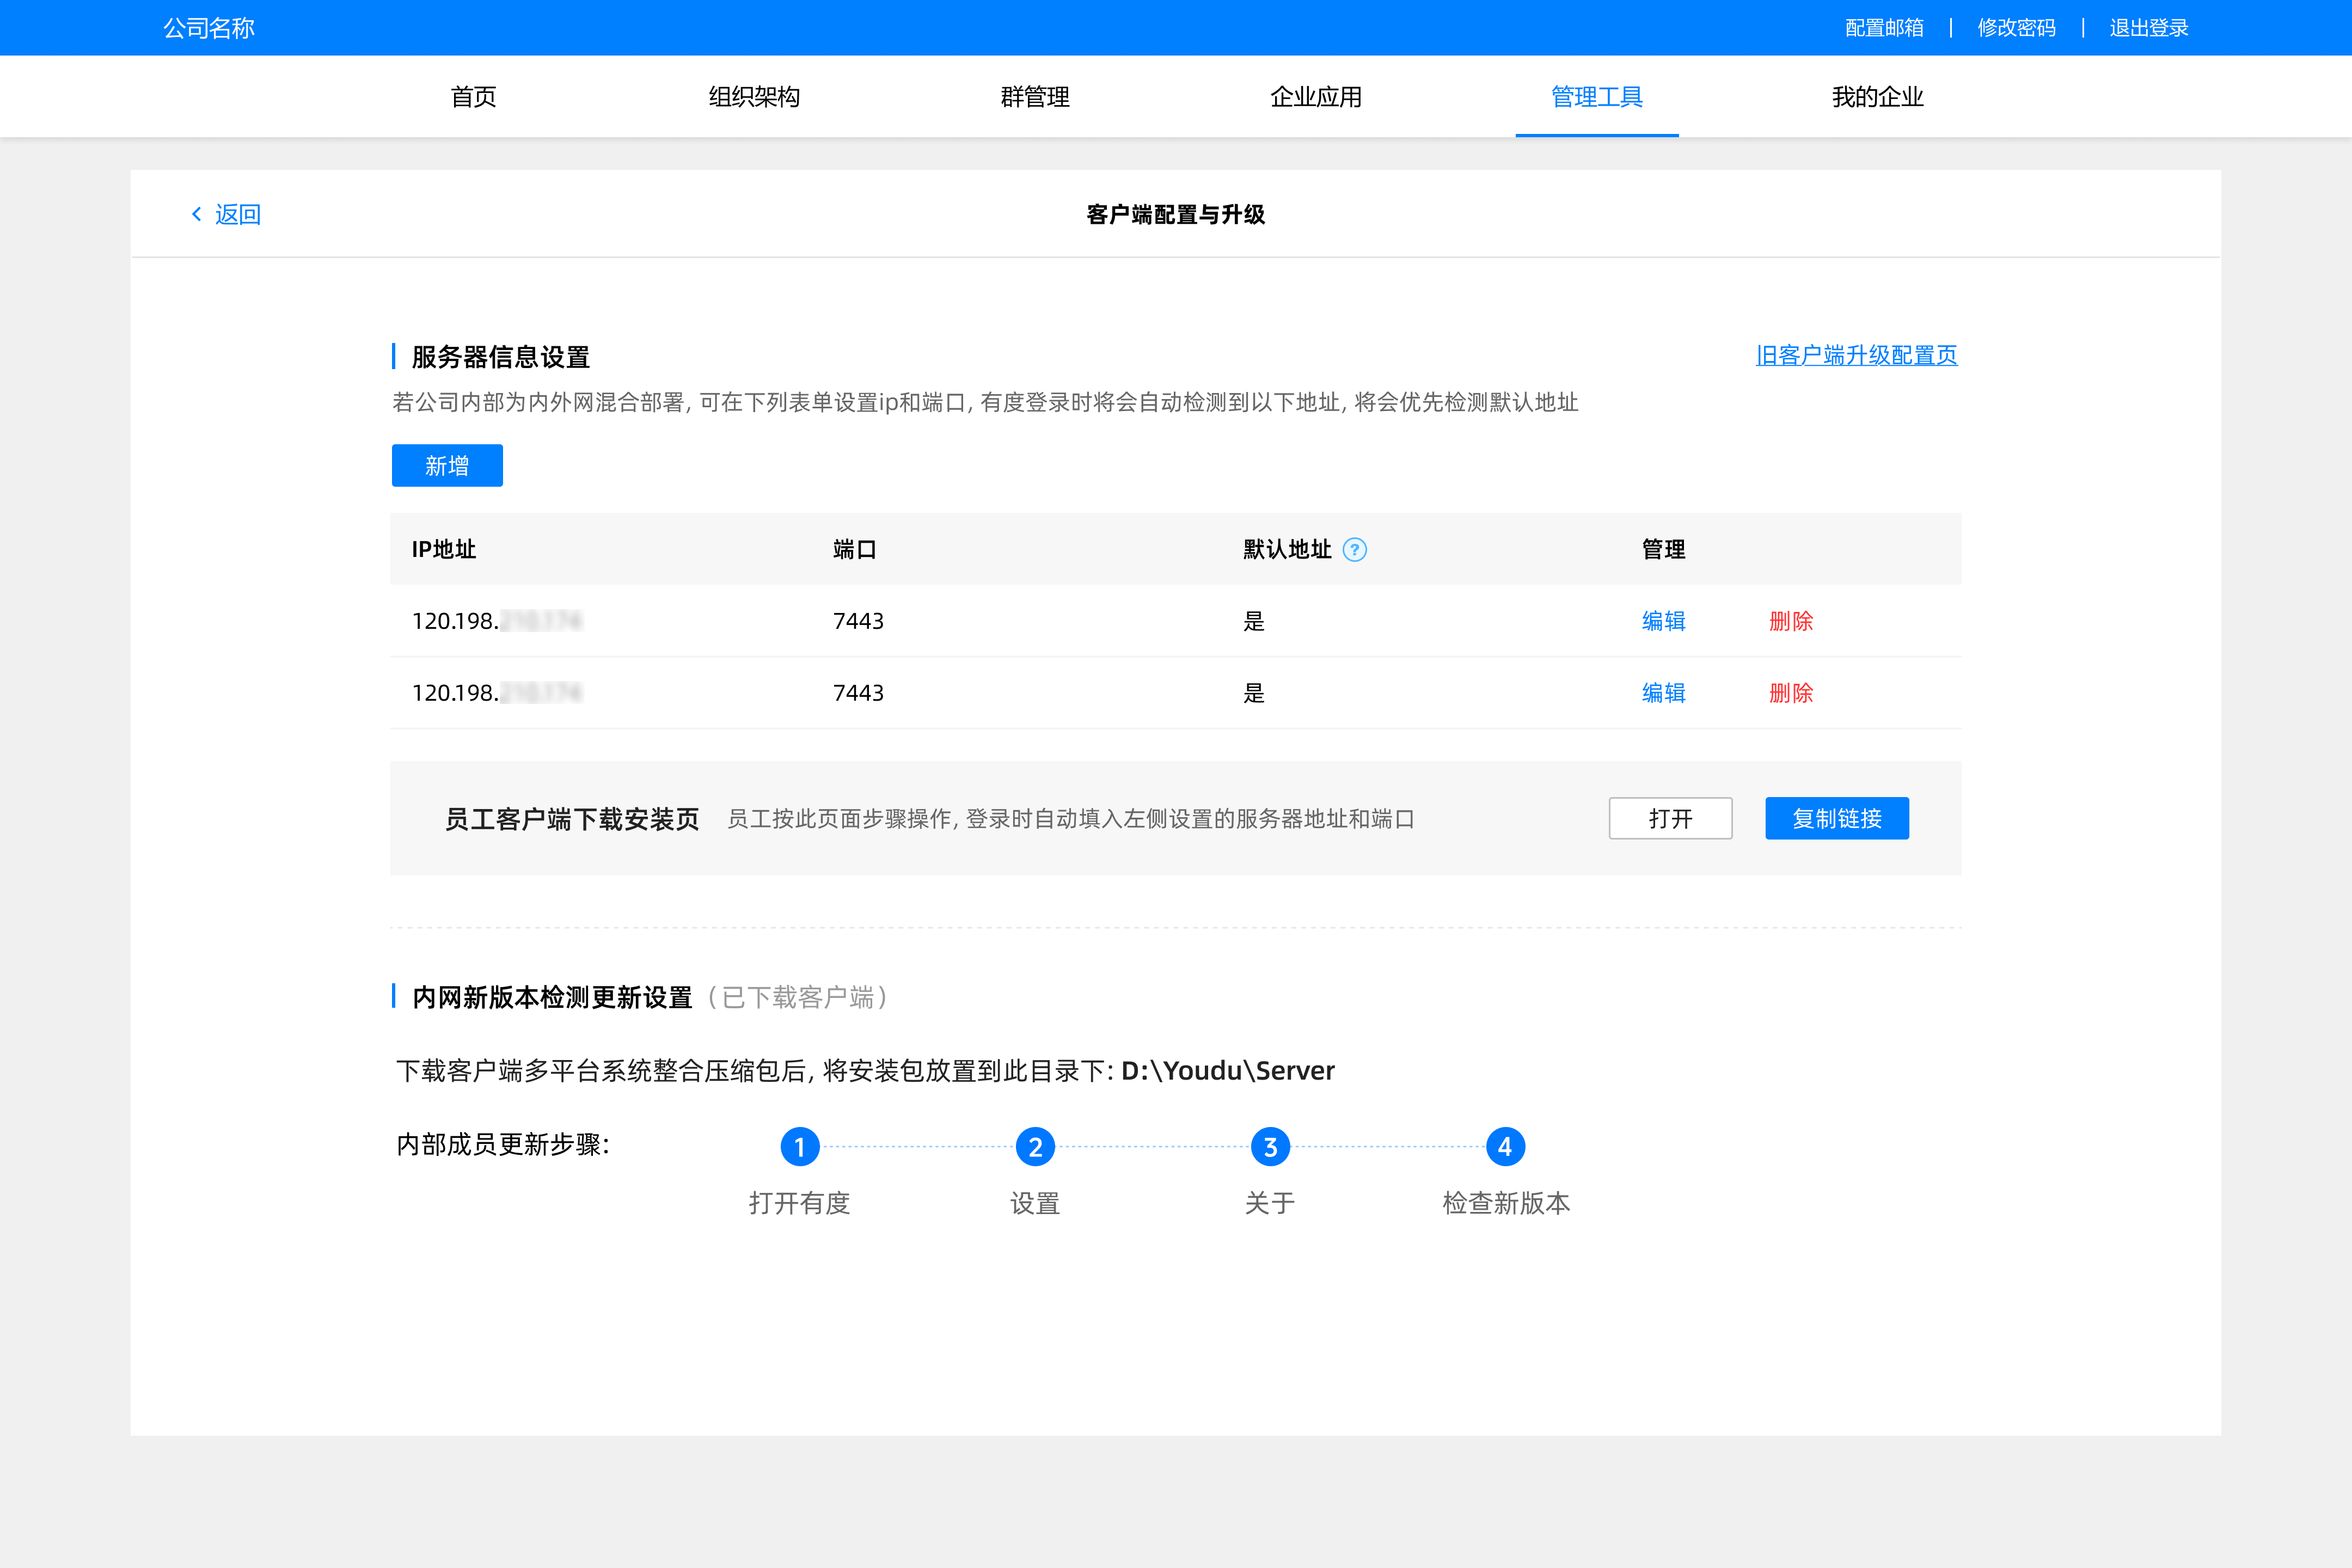Click step 1 circle 打开有度
Image resolution: width=2352 pixels, height=1568 pixels.
pyautogui.click(x=799, y=1146)
